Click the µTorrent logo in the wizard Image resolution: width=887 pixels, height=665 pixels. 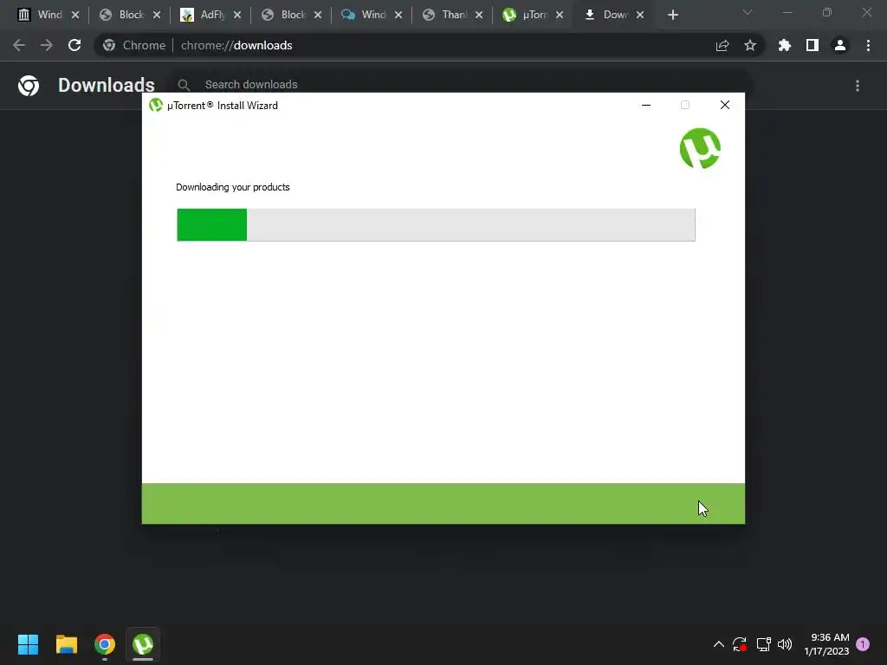pyautogui.click(x=700, y=148)
